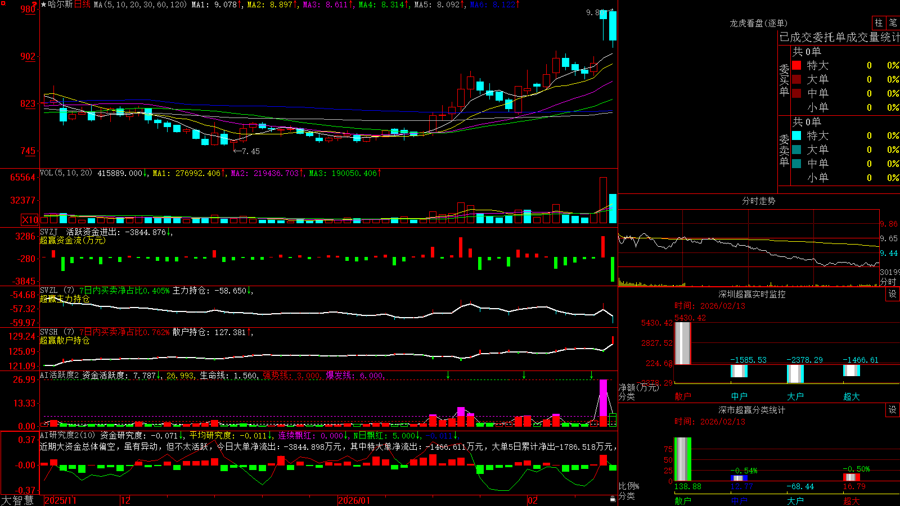Click the 02 month marker on date axis
The image size is (900, 506).
pos(533,500)
